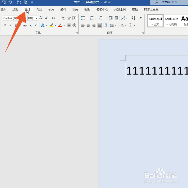Click Bullets list icon
The height and width of the screenshot is (188, 188).
[83, 18]
